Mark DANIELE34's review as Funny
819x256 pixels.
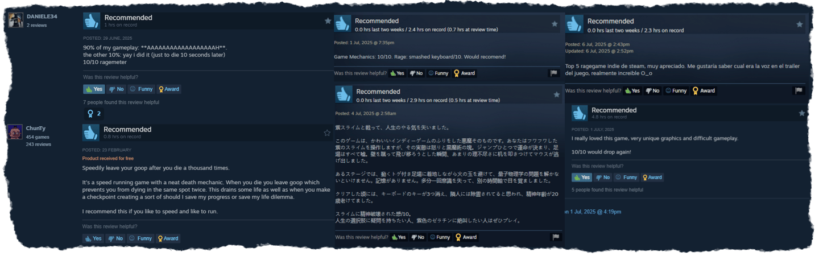pos(141,89)
